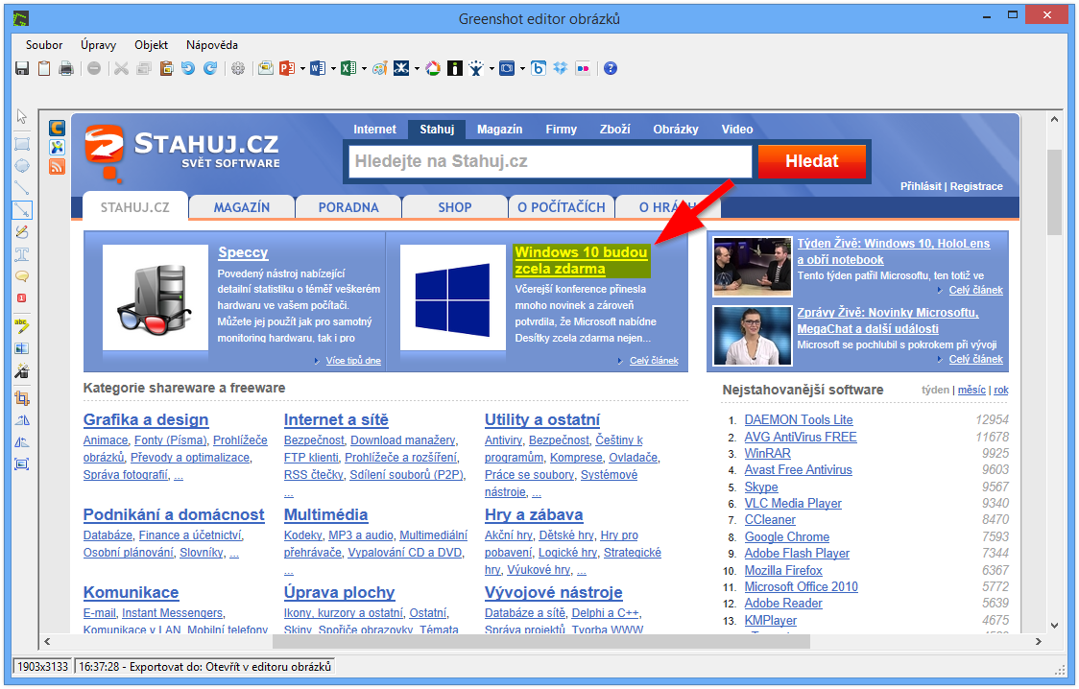Select the Draw ellipse tool

[22, 166]
